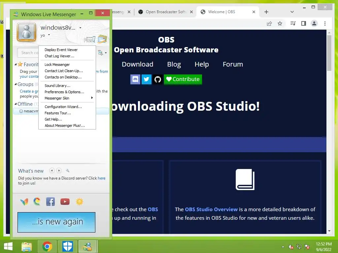This screenshot has height=253, width=338.
Task: Open File Explorer from taskbar
Action: [x=27, y=246]
